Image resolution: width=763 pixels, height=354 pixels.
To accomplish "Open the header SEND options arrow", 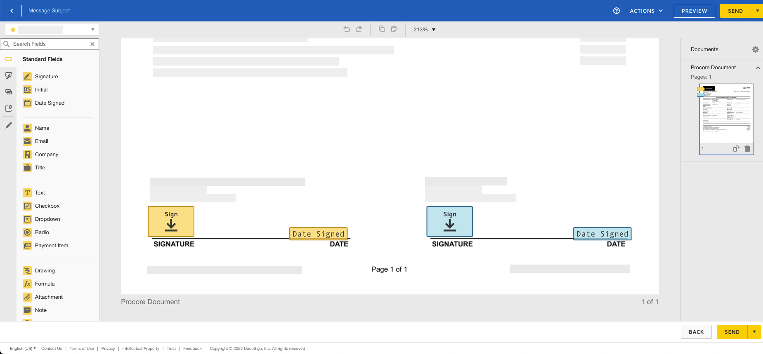I will (x=757, y=11).
